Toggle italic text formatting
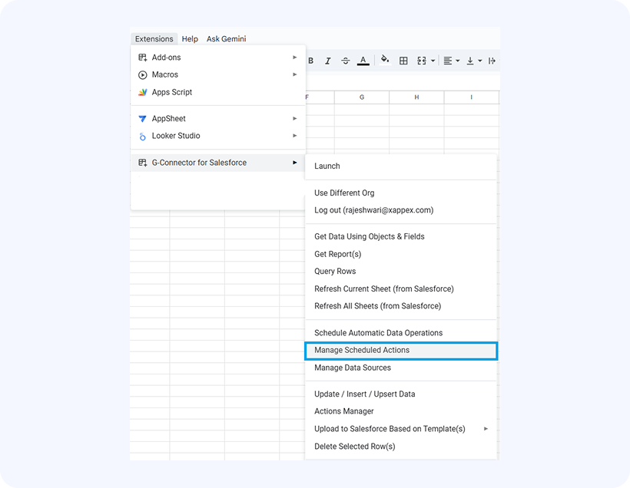630x488 pixels. click(328, 61)
